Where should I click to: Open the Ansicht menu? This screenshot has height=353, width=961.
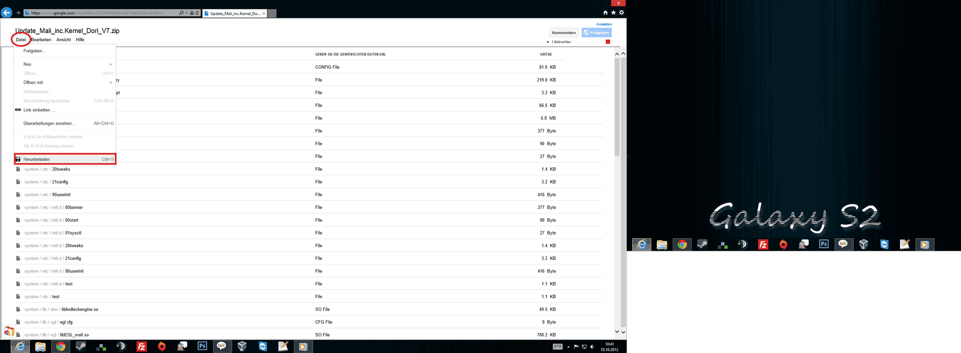click(64, 40)
